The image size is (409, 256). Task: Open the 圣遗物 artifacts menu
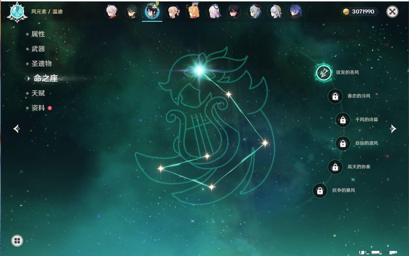click(41, 64)
